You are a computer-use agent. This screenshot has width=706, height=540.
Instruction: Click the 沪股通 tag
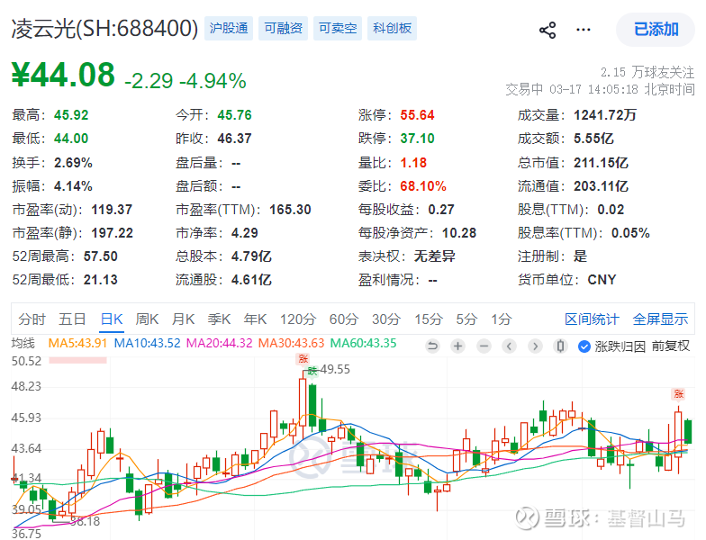(229, 29)
